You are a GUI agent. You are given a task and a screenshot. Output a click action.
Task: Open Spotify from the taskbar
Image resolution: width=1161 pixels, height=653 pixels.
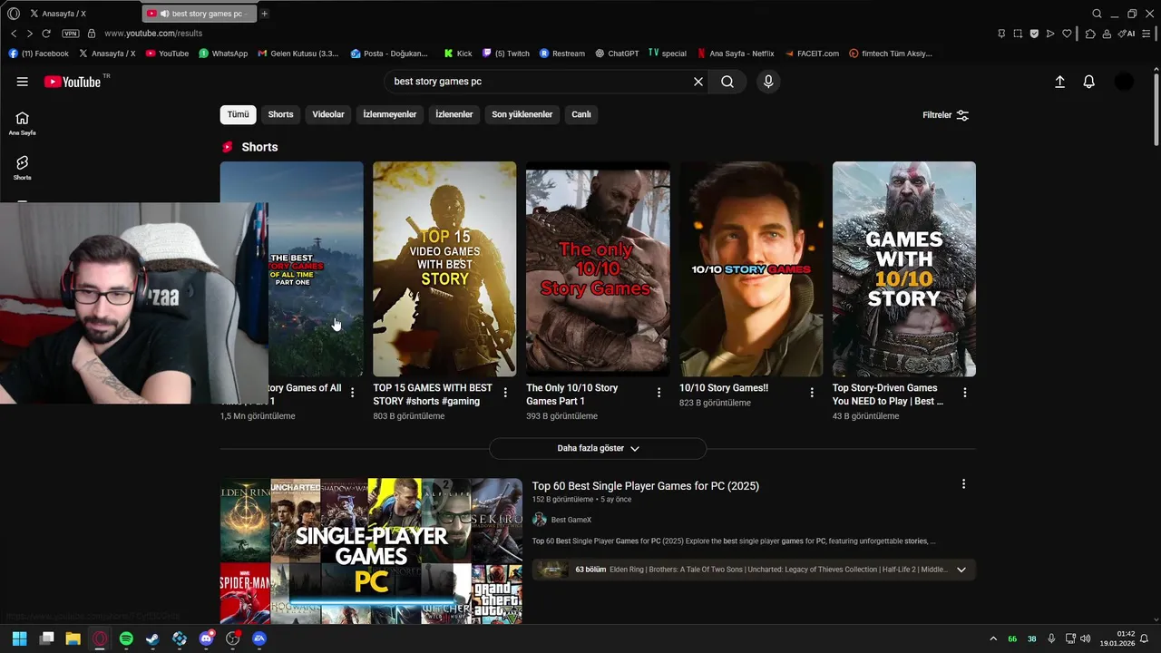[x=126, y=638]
